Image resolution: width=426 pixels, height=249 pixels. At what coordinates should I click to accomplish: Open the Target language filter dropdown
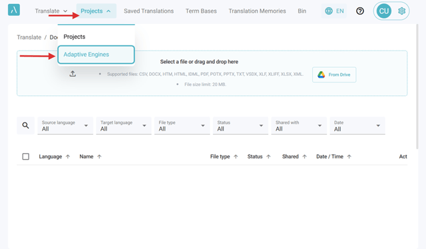click(124, 126)
